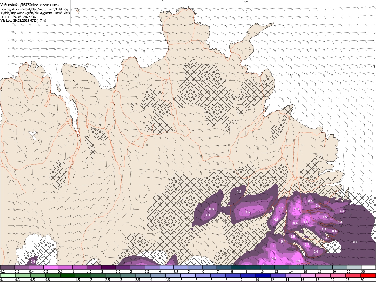Click the '(+7 h)' forecast offset text
Image resolution: width=376 pixels, height=282 pixels.
pos(41,21)
